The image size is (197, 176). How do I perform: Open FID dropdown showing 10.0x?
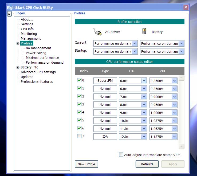(144, 121)
